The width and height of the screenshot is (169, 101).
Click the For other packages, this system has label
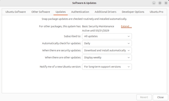click(60, 26)
